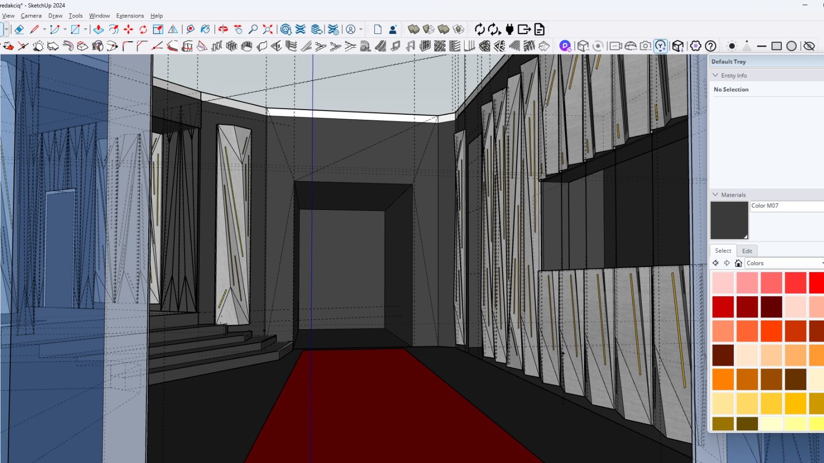Screen dimensions: 824x463
Task: Click the video camera icon in the toolbar
Action: point(615,46)
